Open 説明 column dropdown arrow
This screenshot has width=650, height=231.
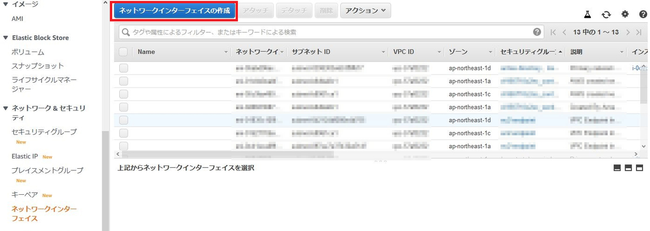click(621, 52)
